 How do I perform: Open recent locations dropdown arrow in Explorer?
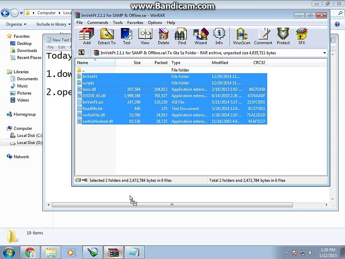[21, 13]
